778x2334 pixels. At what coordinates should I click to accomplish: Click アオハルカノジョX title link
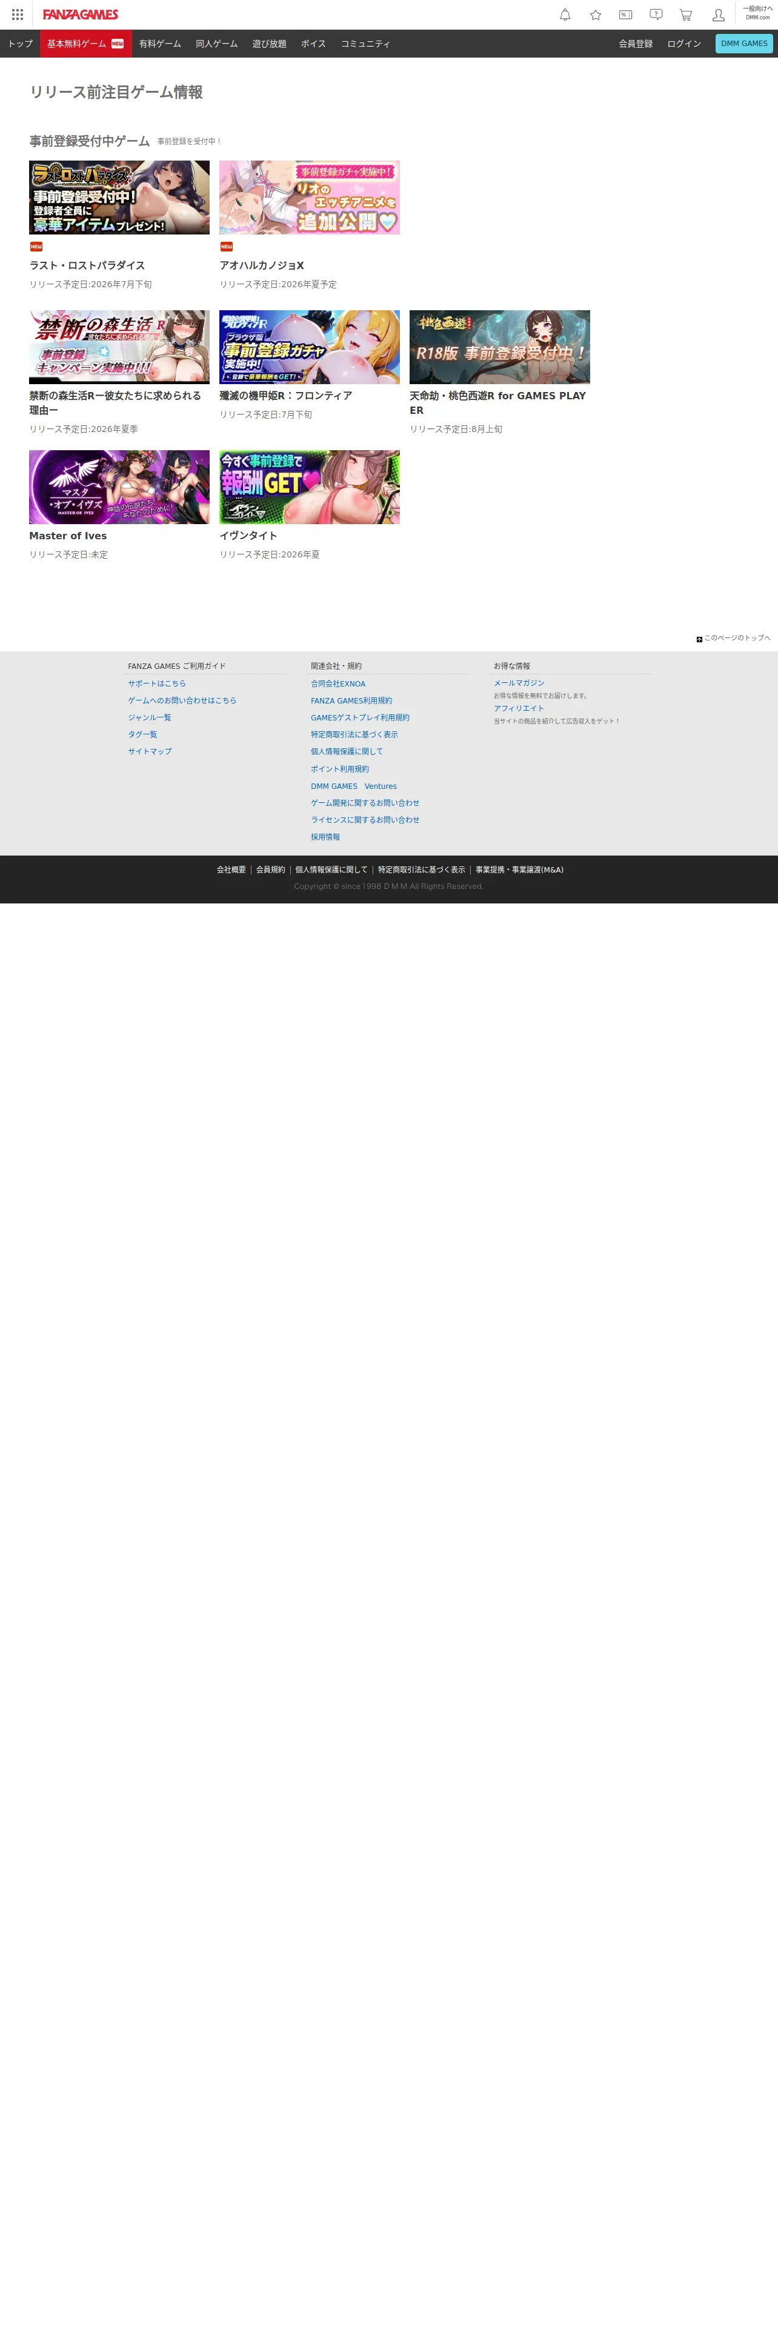click(x=262, y=265)
